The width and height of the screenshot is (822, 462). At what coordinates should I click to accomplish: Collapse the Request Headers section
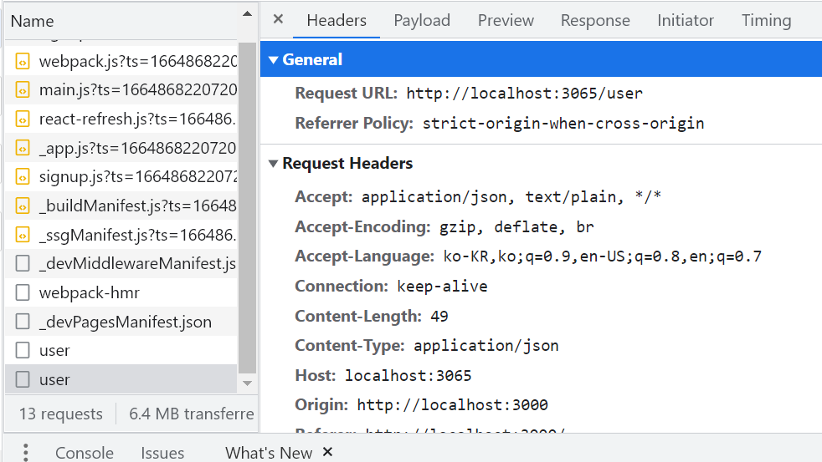[273, 164]
